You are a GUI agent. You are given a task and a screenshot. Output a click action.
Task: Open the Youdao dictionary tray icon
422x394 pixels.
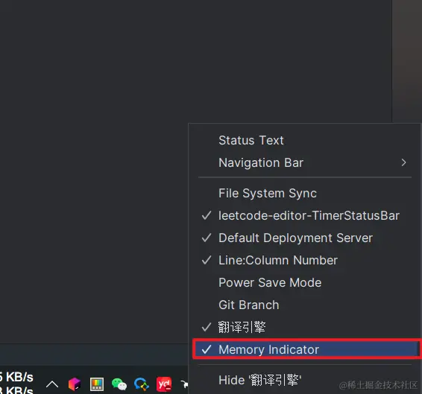pos(164,384)
